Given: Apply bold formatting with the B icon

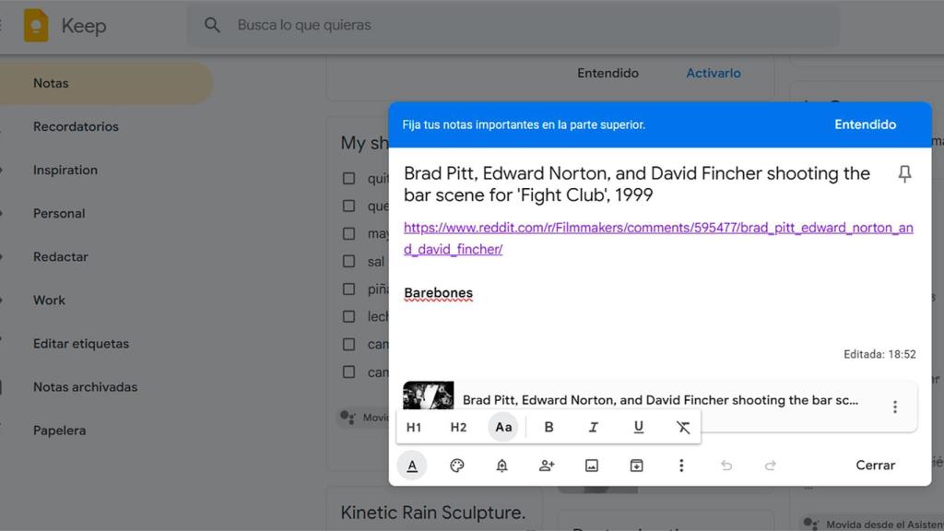Looking at the screenshot, I should pyautogui.click(x=549, y=427).
